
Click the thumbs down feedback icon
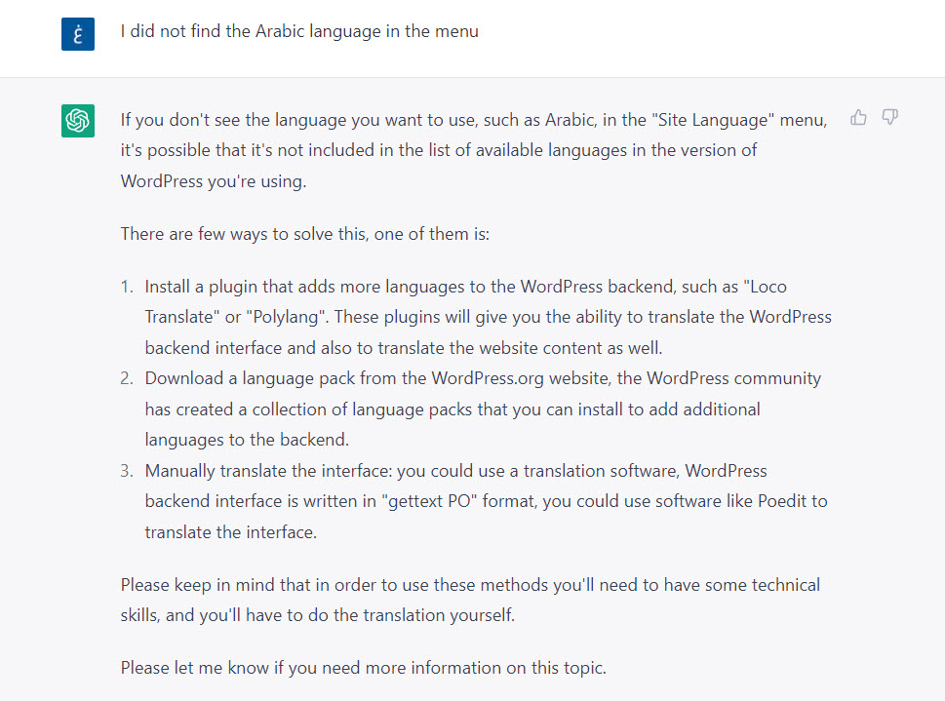pos(889,118)
